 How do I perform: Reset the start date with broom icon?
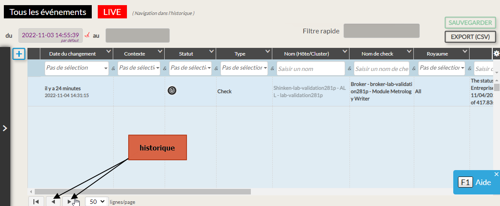click(x=87, y=35)
